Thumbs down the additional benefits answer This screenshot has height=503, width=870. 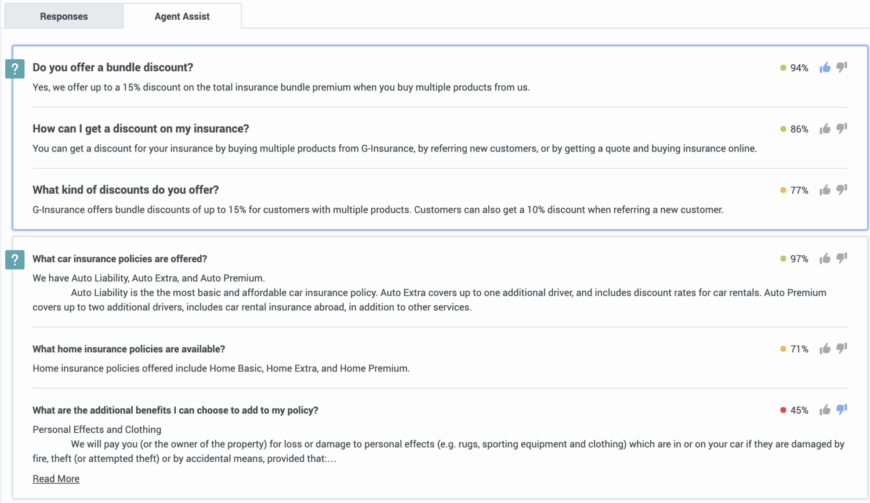[842, 410]
